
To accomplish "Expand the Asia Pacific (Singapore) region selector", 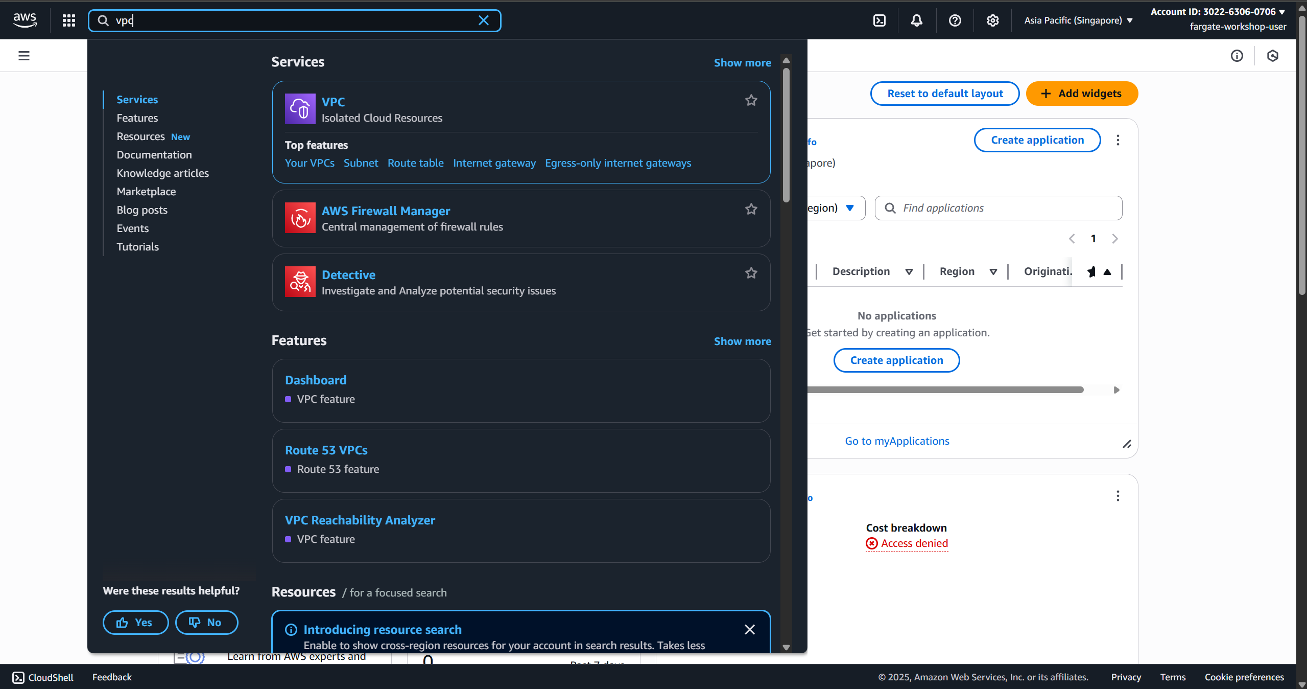I will tap(1078, 20).
